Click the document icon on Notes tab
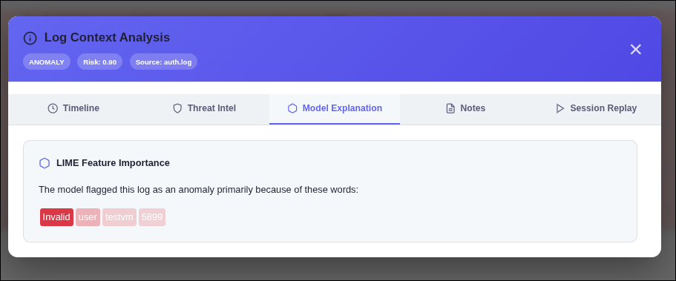The height and width of the screenshot is (281, 676). click(x=450, y=108)
